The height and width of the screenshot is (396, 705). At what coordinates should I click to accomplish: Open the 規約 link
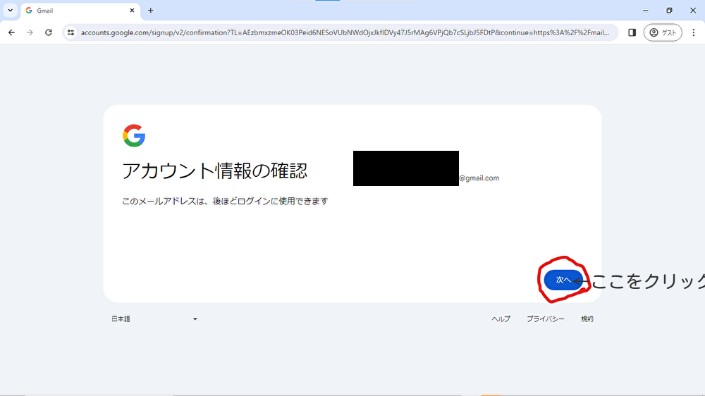[x=587, y=318]
